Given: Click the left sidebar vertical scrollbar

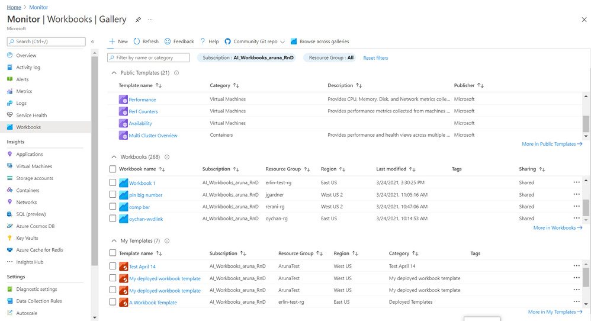Looking at the screenshot, I should point(95,178).
